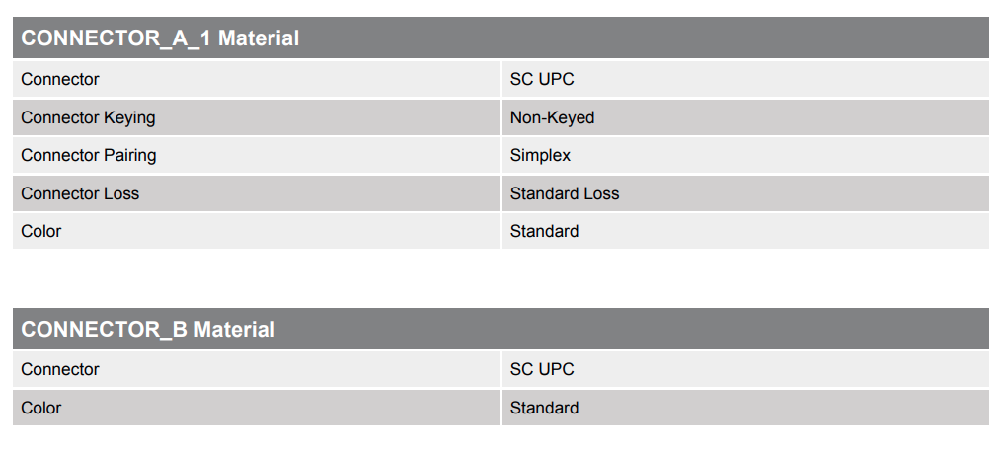Select the Connector label under CONNECTOR_A_1
Image resolution: width=1004 pixels, height=450 pixels.
tap(60, 79)
